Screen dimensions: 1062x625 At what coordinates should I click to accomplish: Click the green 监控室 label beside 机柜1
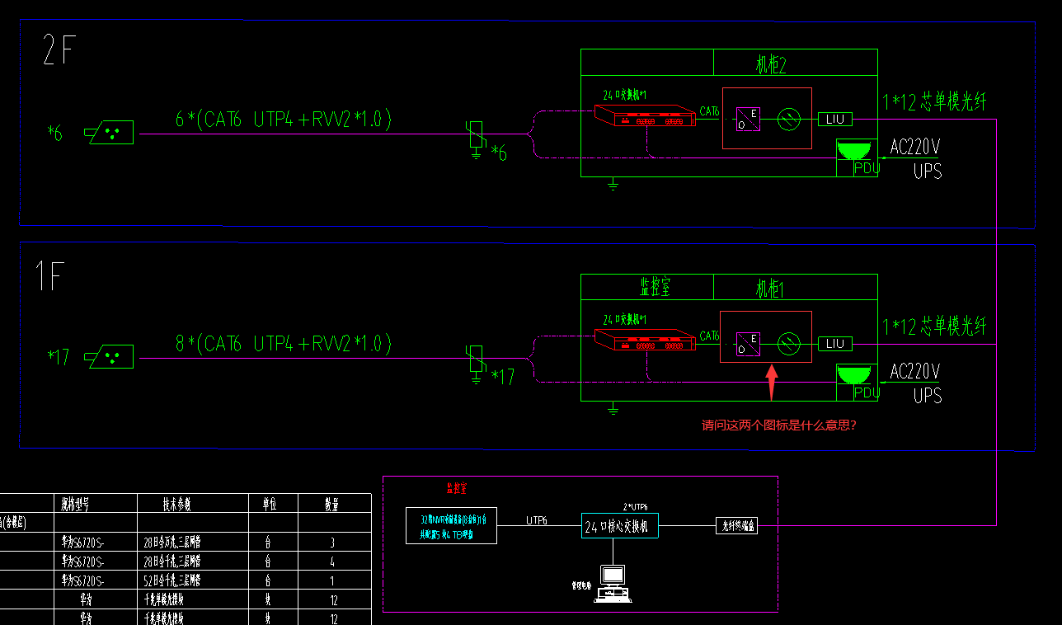656,288
